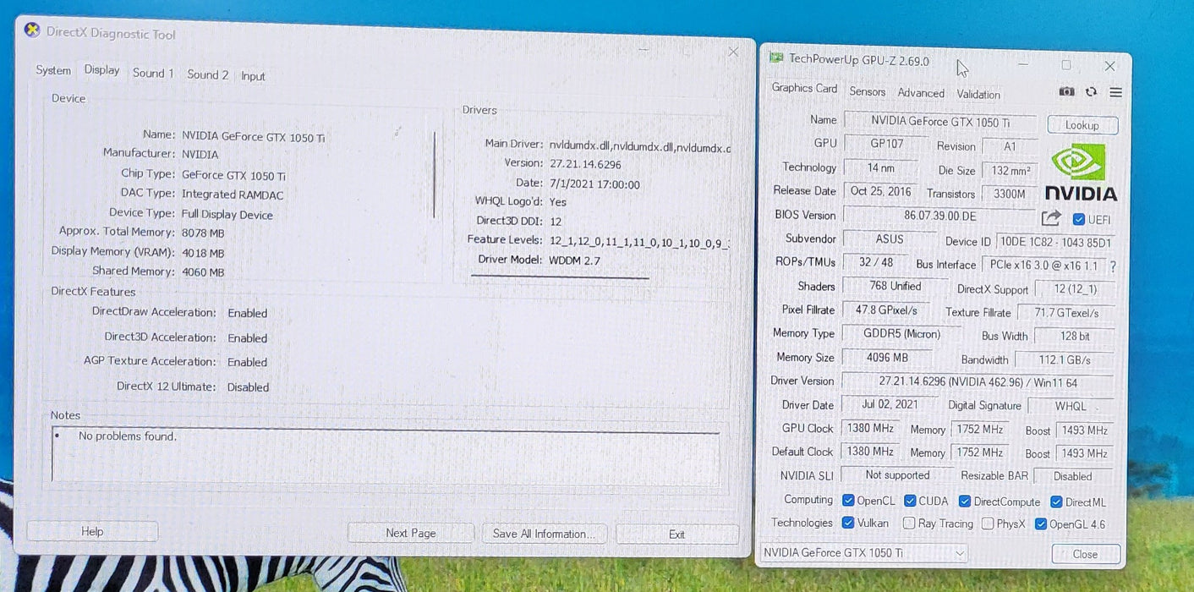
Task: Click the DirectX Diagnostic Tool title icon
Action: 32,31
